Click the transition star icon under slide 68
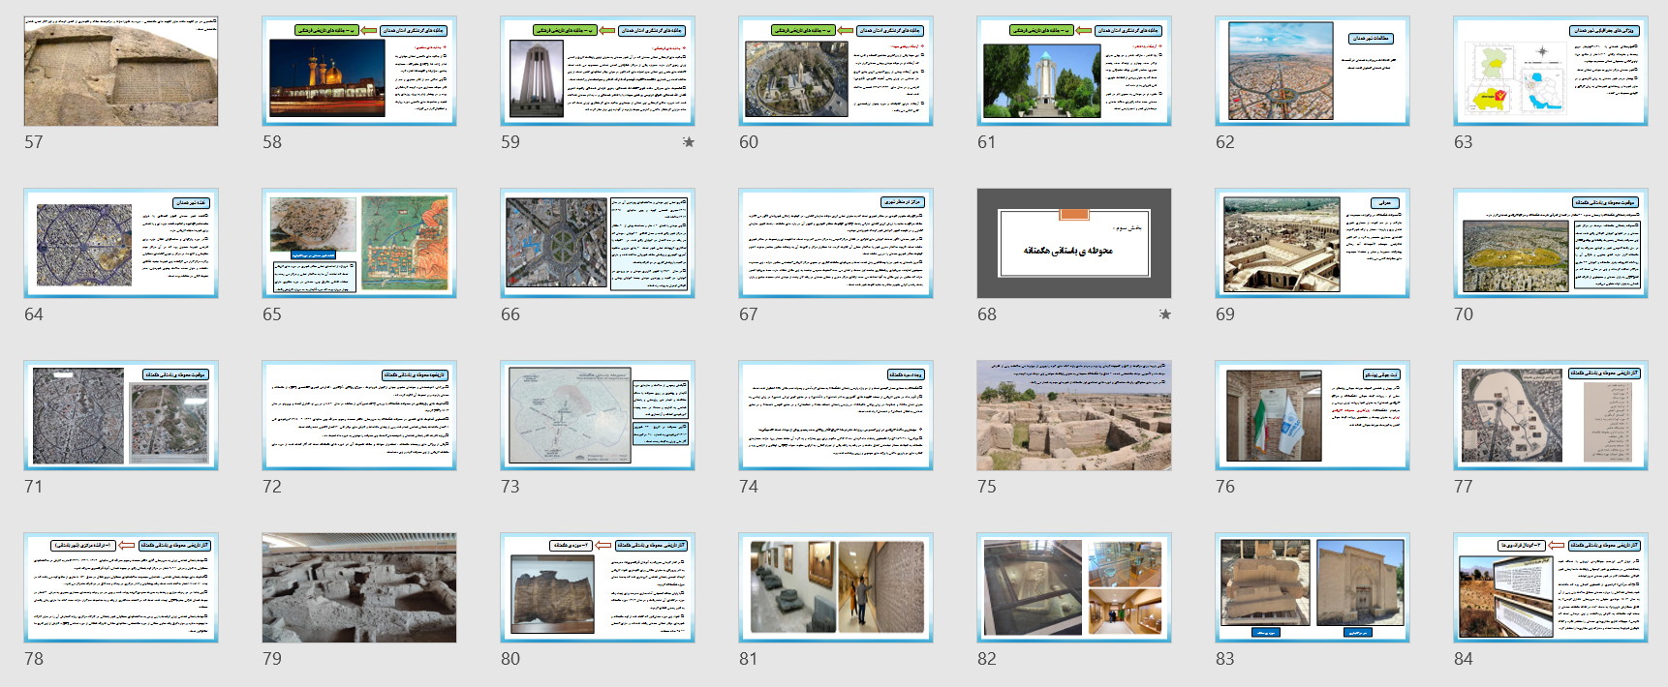Screen dimensions: 1668x687 [x=1165, y=314]
